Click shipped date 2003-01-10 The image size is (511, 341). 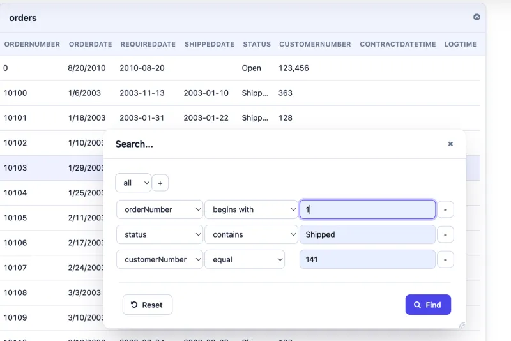206,93
